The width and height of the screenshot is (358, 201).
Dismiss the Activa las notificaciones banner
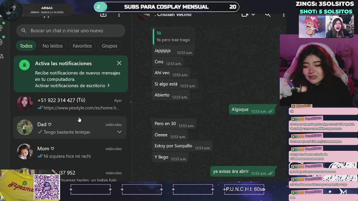(119, 63)
